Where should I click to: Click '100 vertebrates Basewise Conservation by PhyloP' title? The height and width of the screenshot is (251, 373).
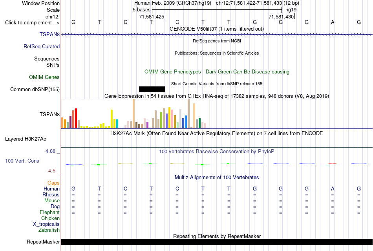pyautogui.click(x=217, y=151)
